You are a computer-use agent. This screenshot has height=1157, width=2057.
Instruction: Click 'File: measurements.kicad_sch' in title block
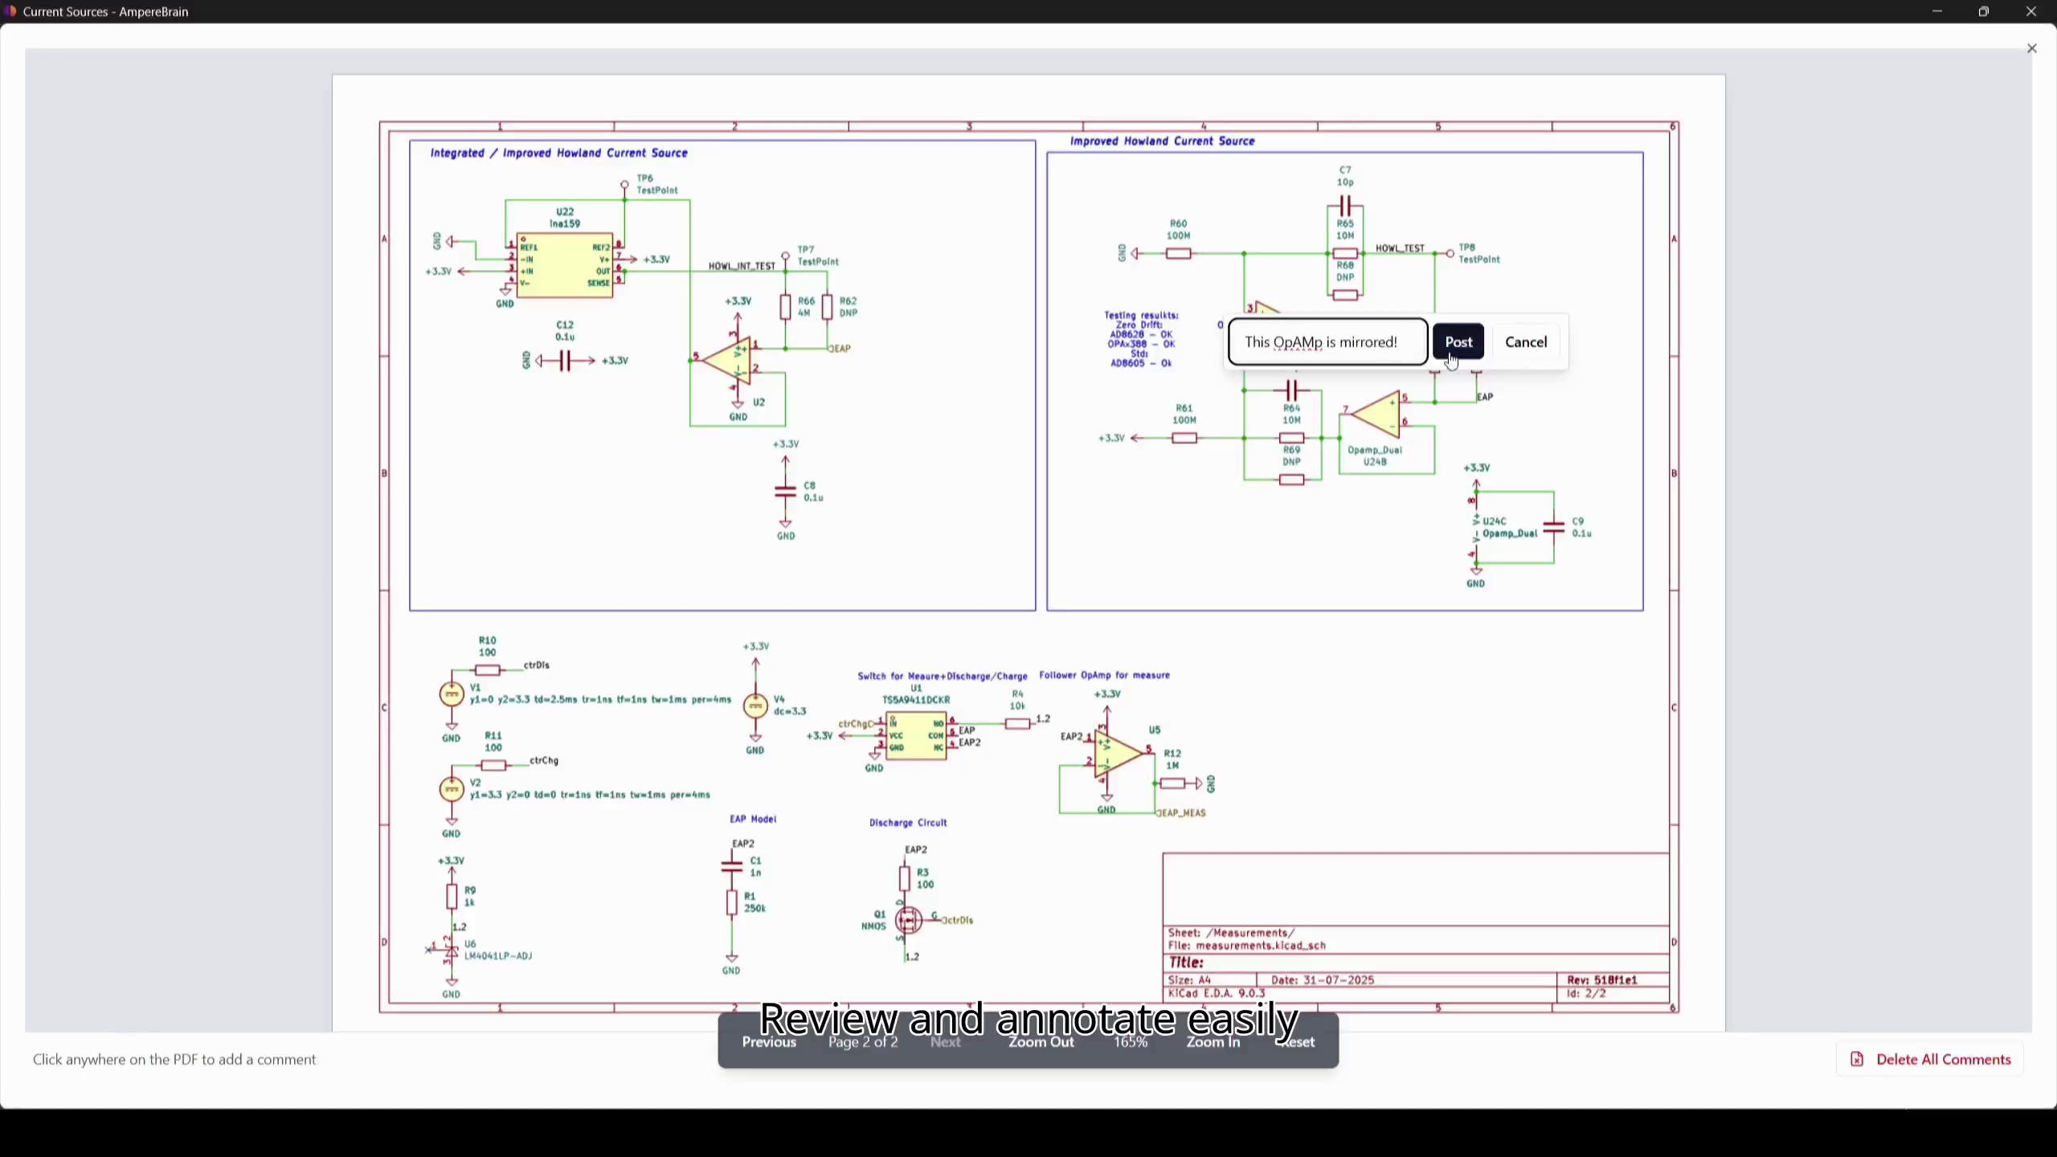1246,946
